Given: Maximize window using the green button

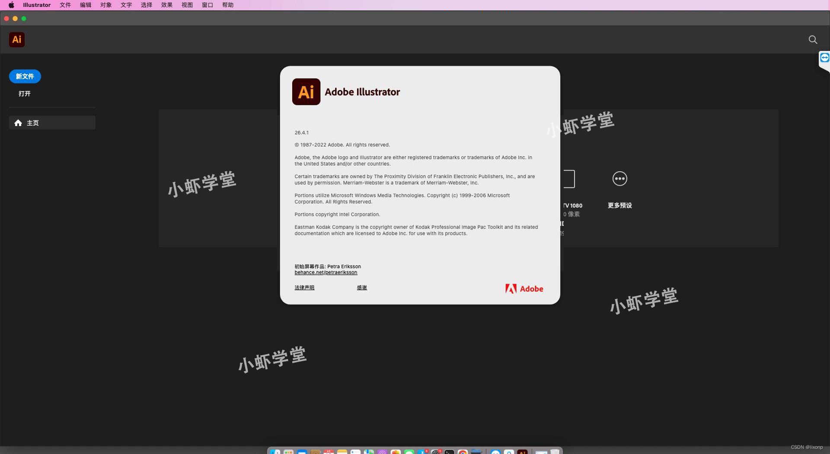Looking at the screenshot, I should [x=24, y=19].
